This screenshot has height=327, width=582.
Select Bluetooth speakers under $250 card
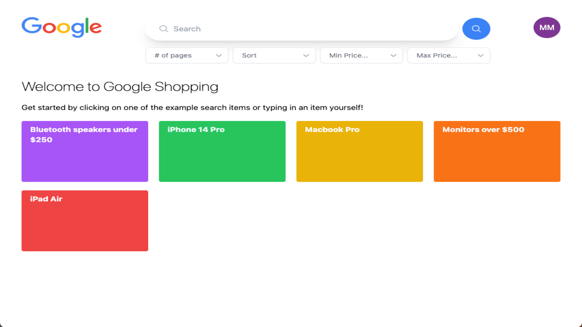click(x=85, y=151)
